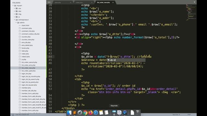Open Safari compass icon in dock
Screen dimensions: 207x116
click(96, 113)
